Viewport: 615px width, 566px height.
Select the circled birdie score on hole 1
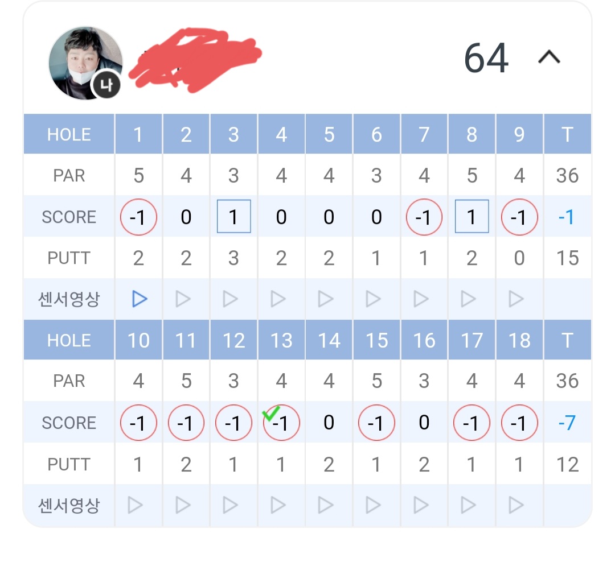[x=138, y=217]
